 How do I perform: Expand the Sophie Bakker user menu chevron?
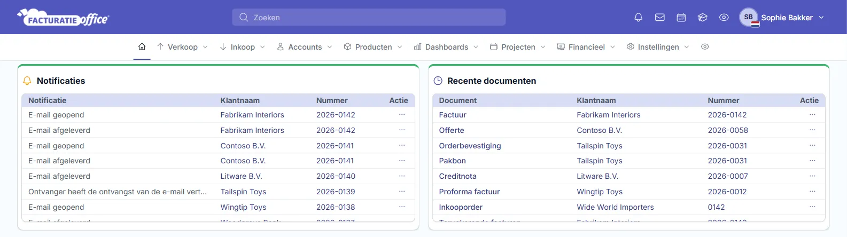(x=821, y=18)
